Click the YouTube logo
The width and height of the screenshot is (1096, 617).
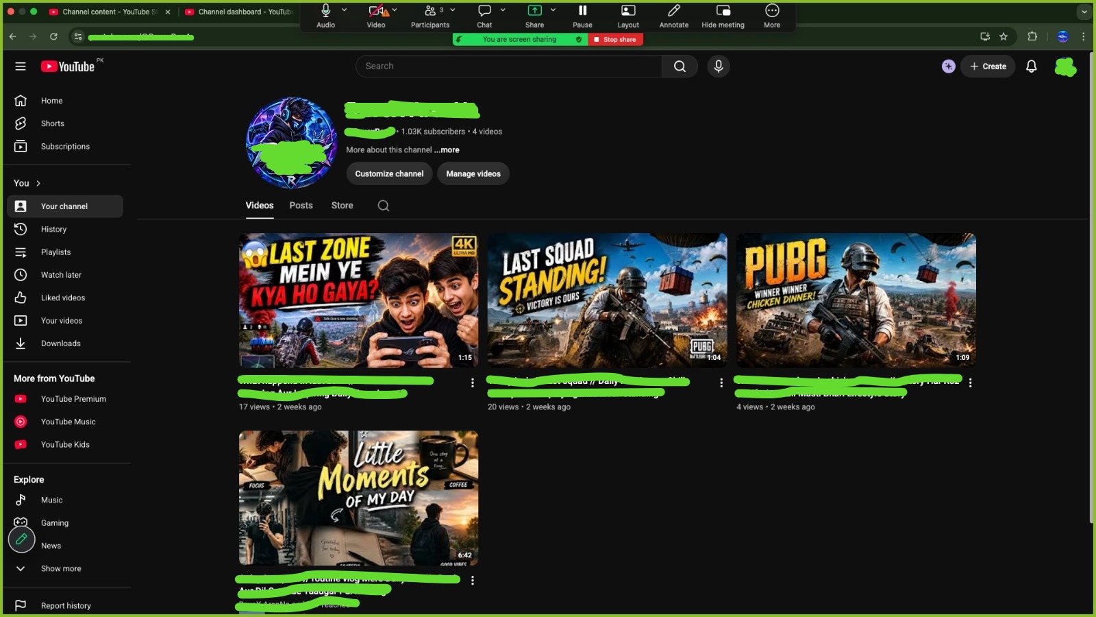coord(68,66)
